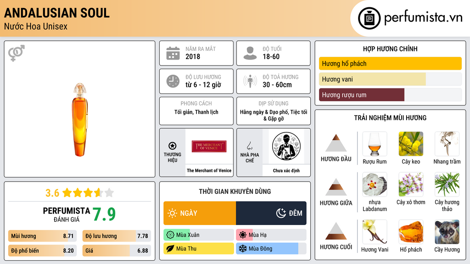Click the perfumer illustration above Chưa xác định

286,146
